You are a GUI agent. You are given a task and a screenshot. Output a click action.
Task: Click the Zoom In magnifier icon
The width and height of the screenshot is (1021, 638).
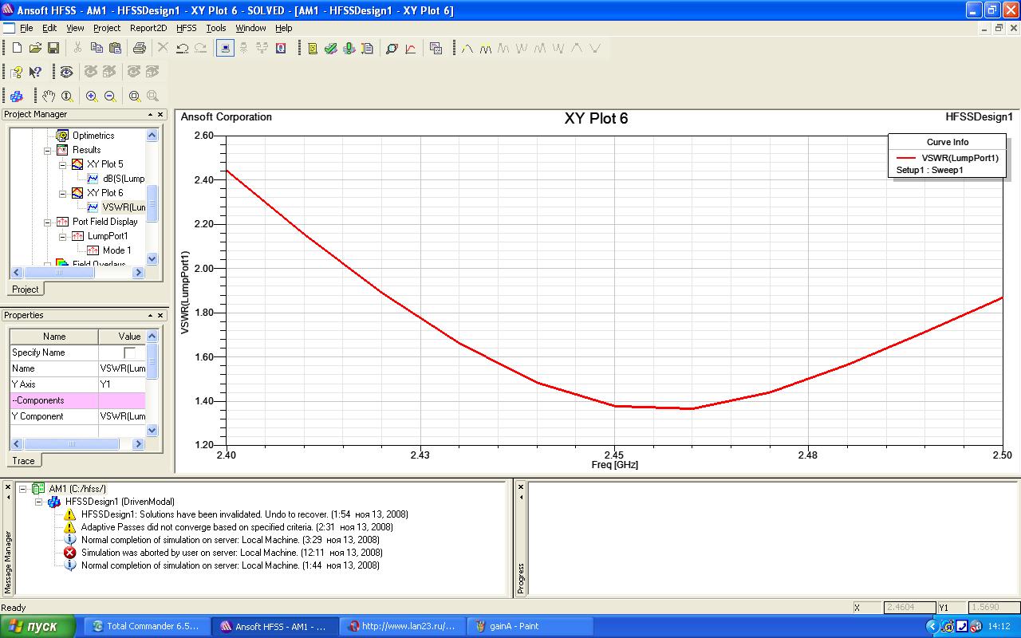point(92,96)
